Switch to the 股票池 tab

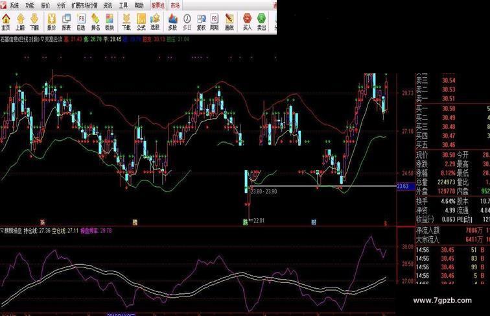157,5
